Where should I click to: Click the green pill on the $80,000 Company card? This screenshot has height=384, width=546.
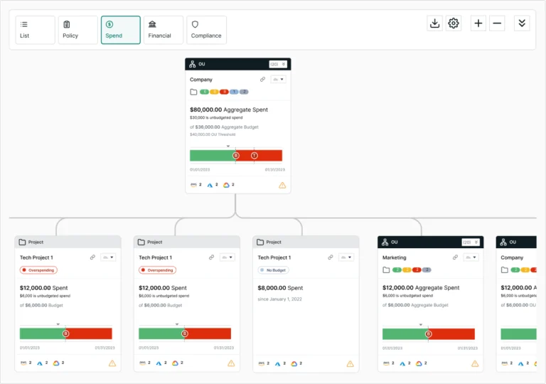(205, 92)
